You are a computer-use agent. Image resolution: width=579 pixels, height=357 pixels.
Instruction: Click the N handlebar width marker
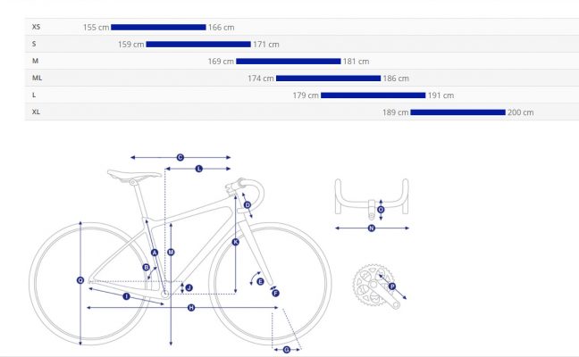tap(372, 228)
